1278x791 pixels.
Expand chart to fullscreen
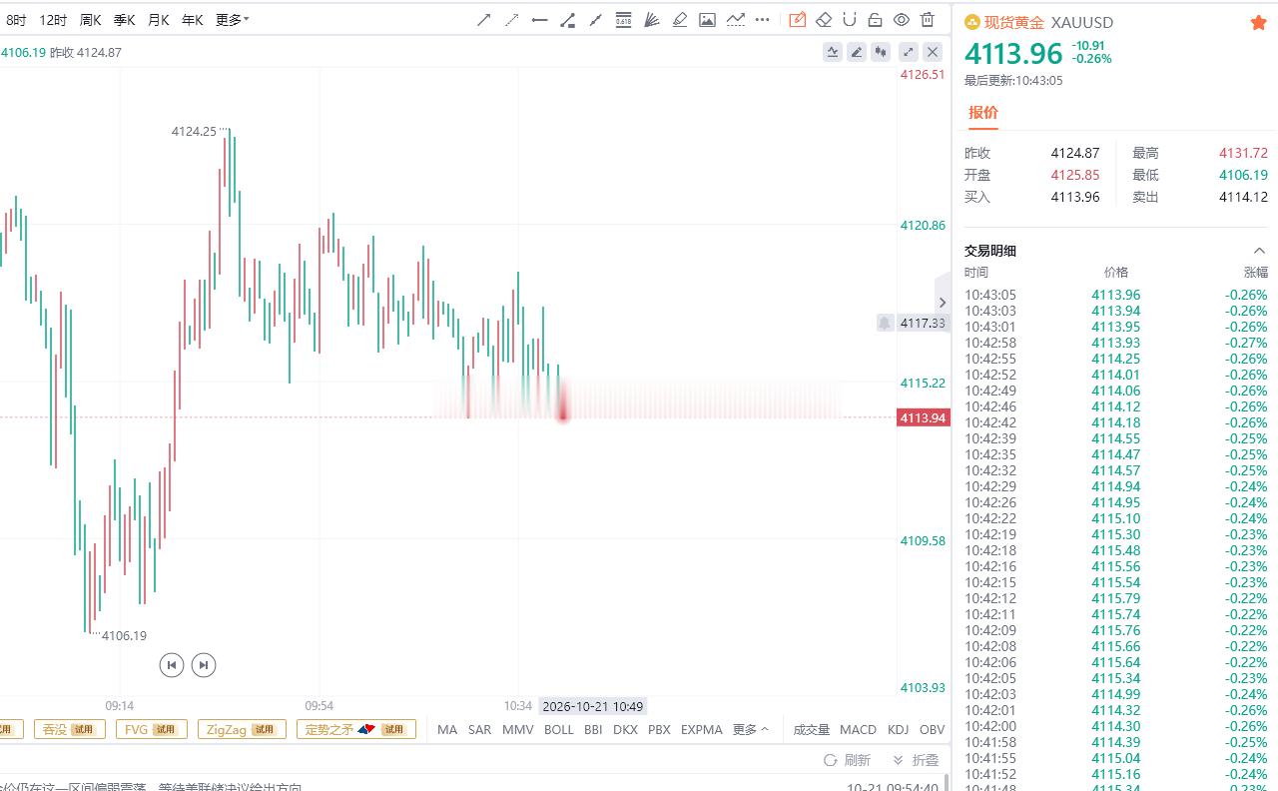[x=909, y=52]
